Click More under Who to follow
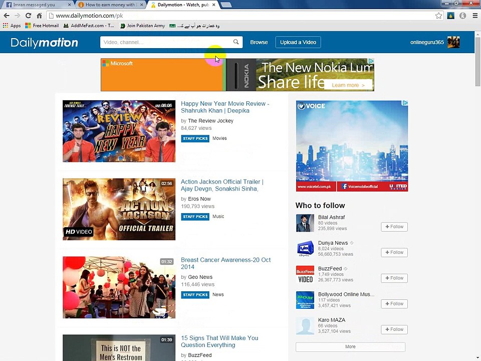Viewport: 481px width, 361px height. click(350, 347)
